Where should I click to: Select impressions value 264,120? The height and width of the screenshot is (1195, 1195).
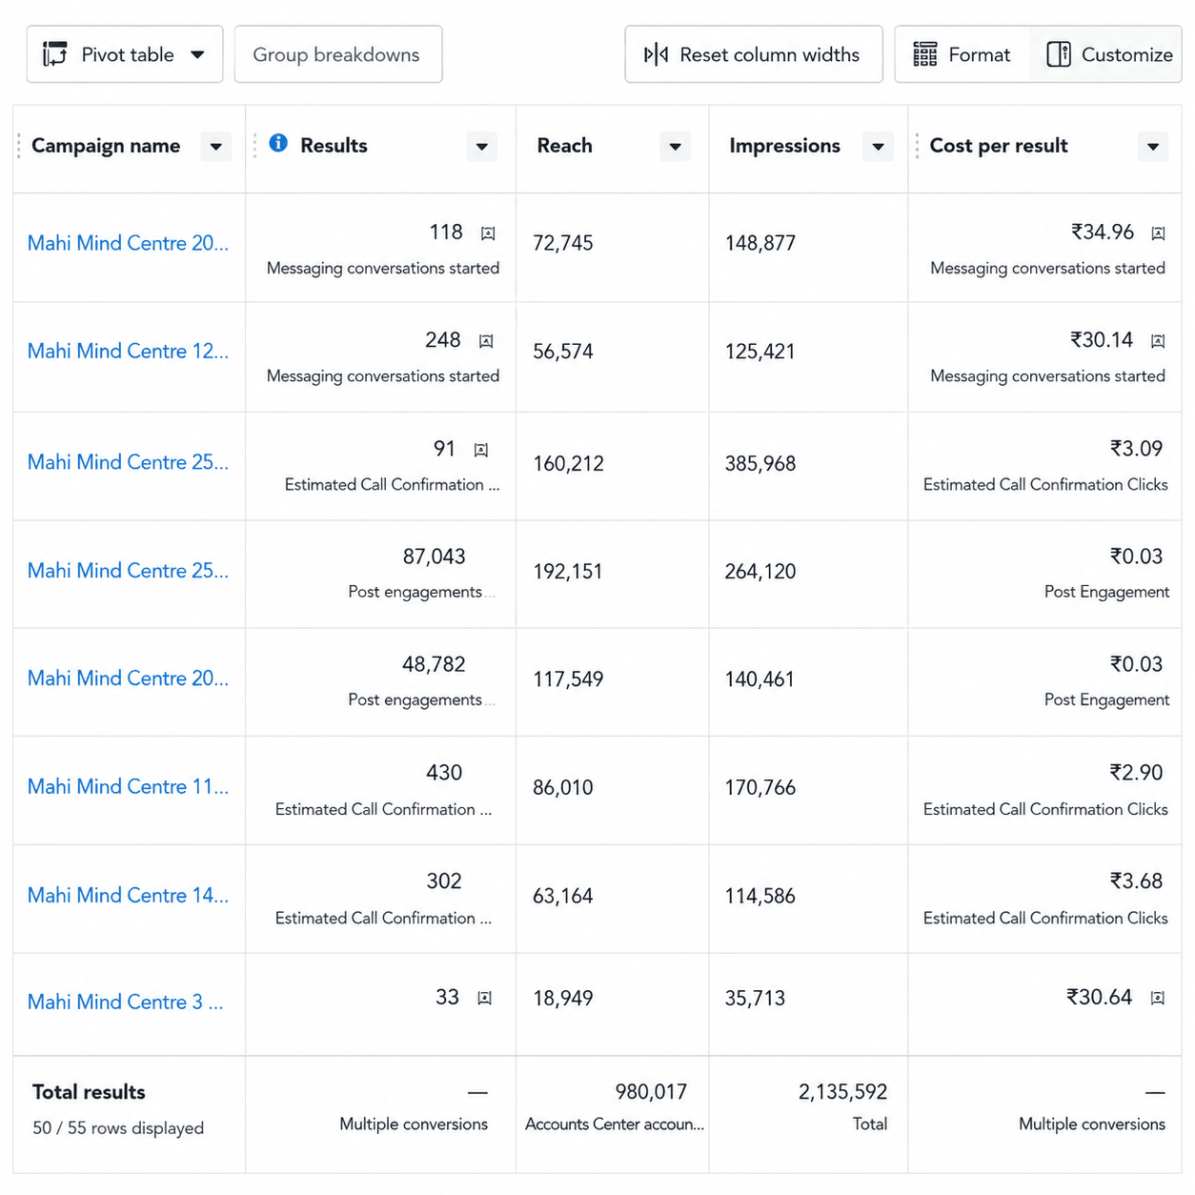click(760, 571)
